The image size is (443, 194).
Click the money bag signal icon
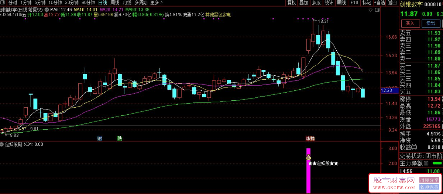click(x=309, y=158)
